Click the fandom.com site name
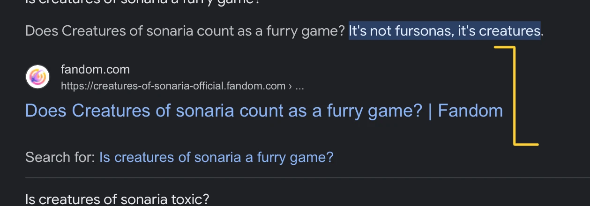Viewport: 590px width, 206px height. (95, 70)
